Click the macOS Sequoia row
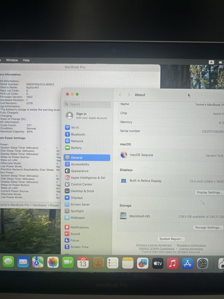The height and width of the screenshot is (299, 224). tap(171, 155)
